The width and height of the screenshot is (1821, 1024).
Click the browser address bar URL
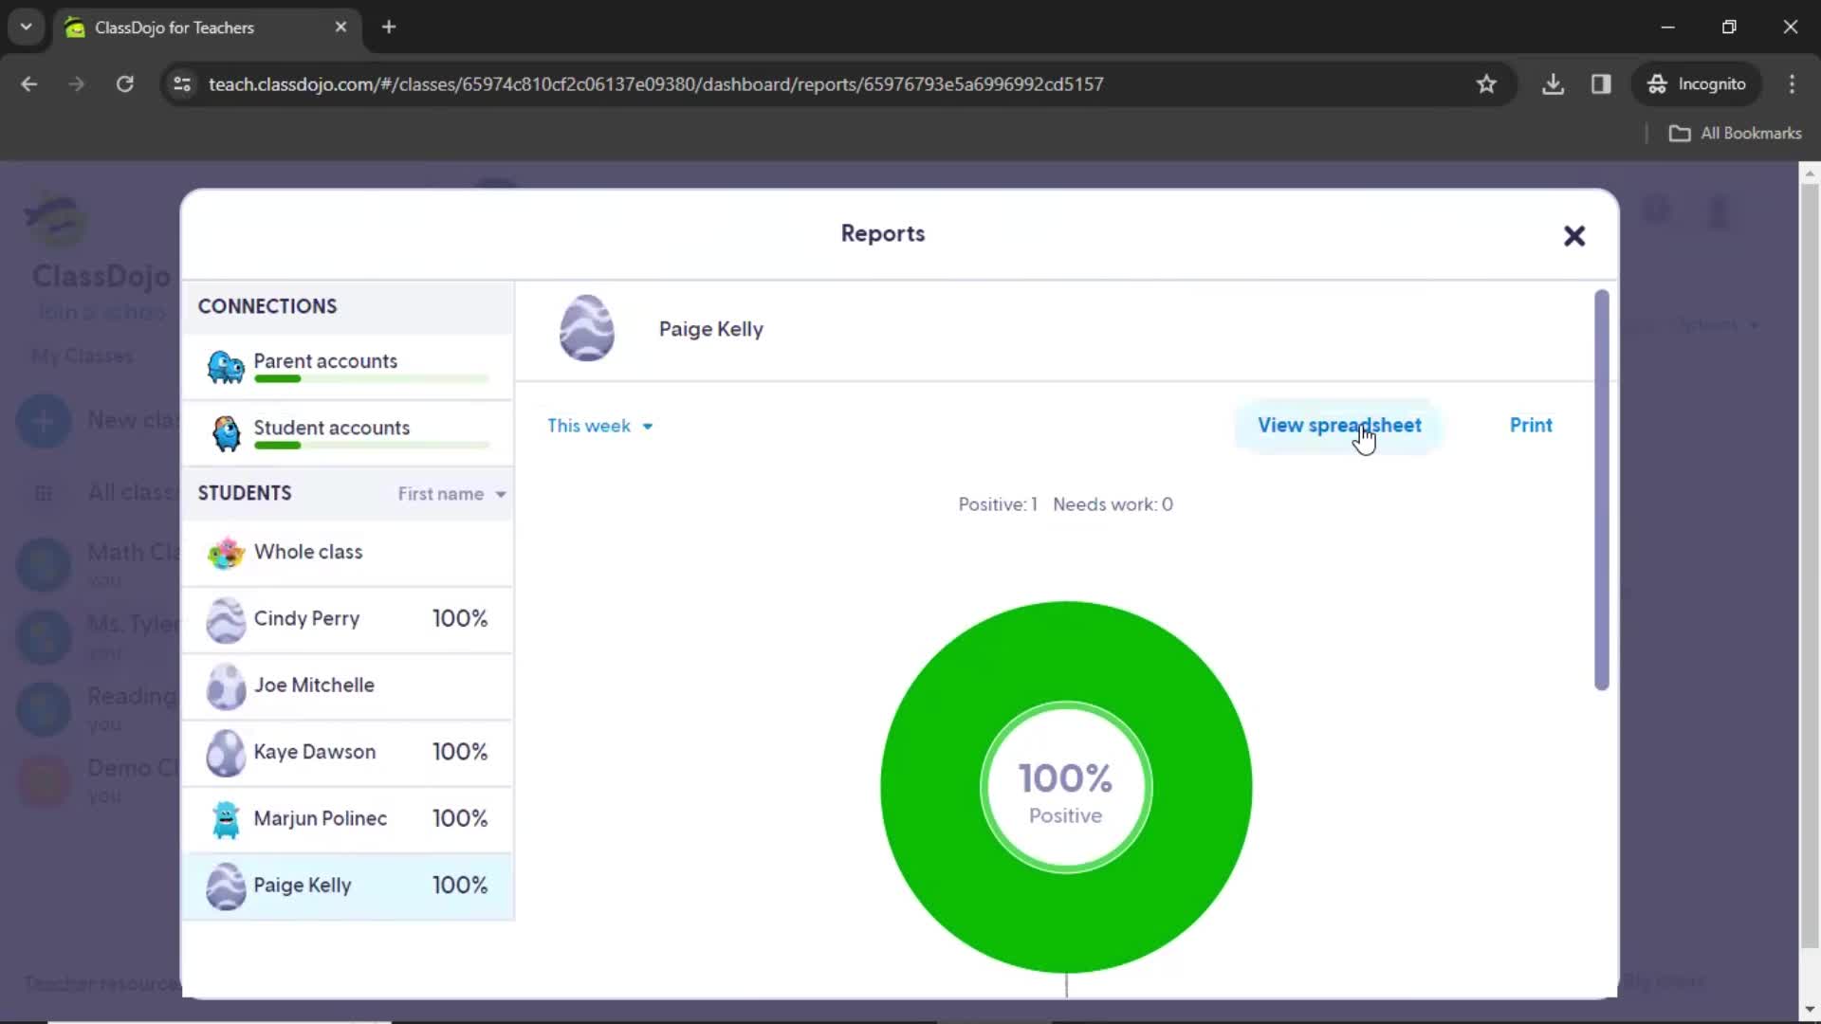click(655, 84)
